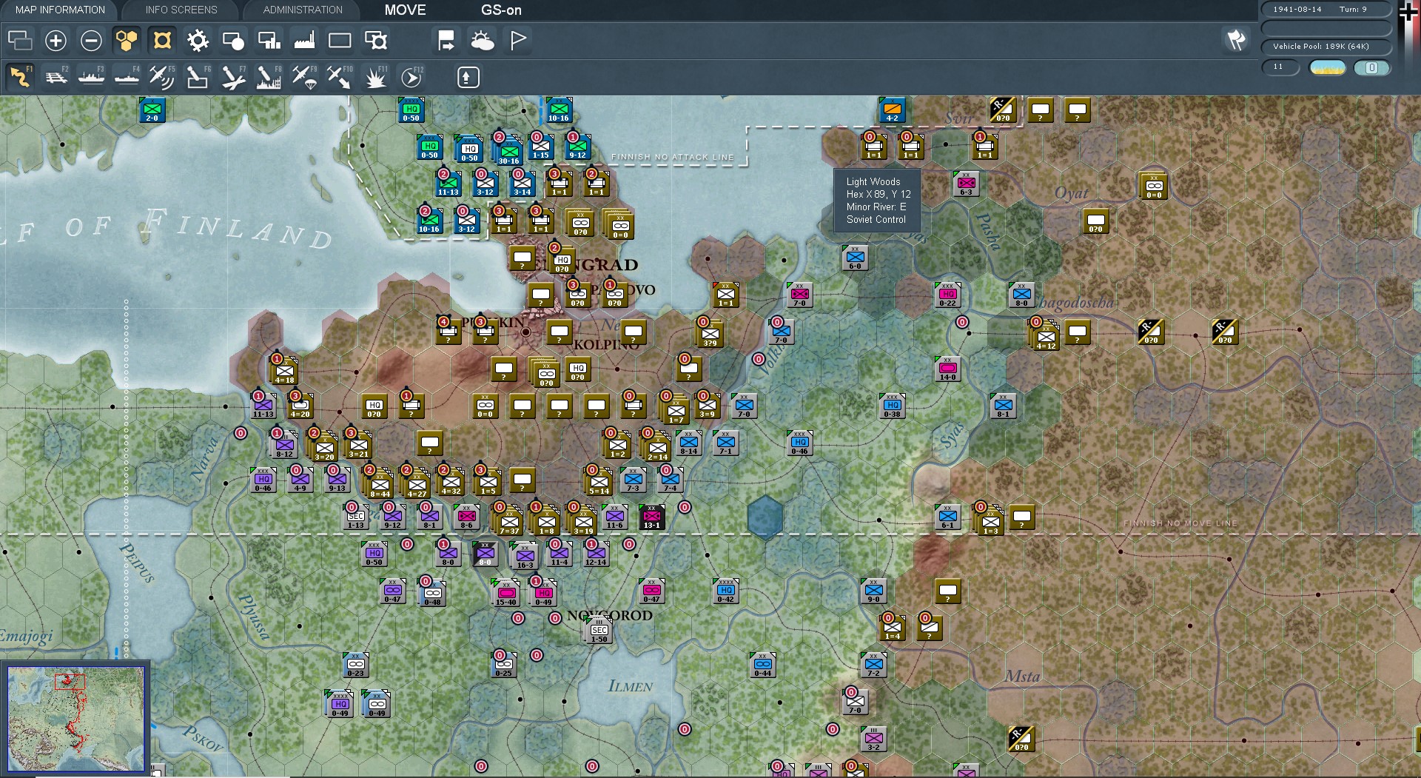Open the weather icon with sun and cloud
Screen dimensions: 1421x778
(x=483, y=41)
